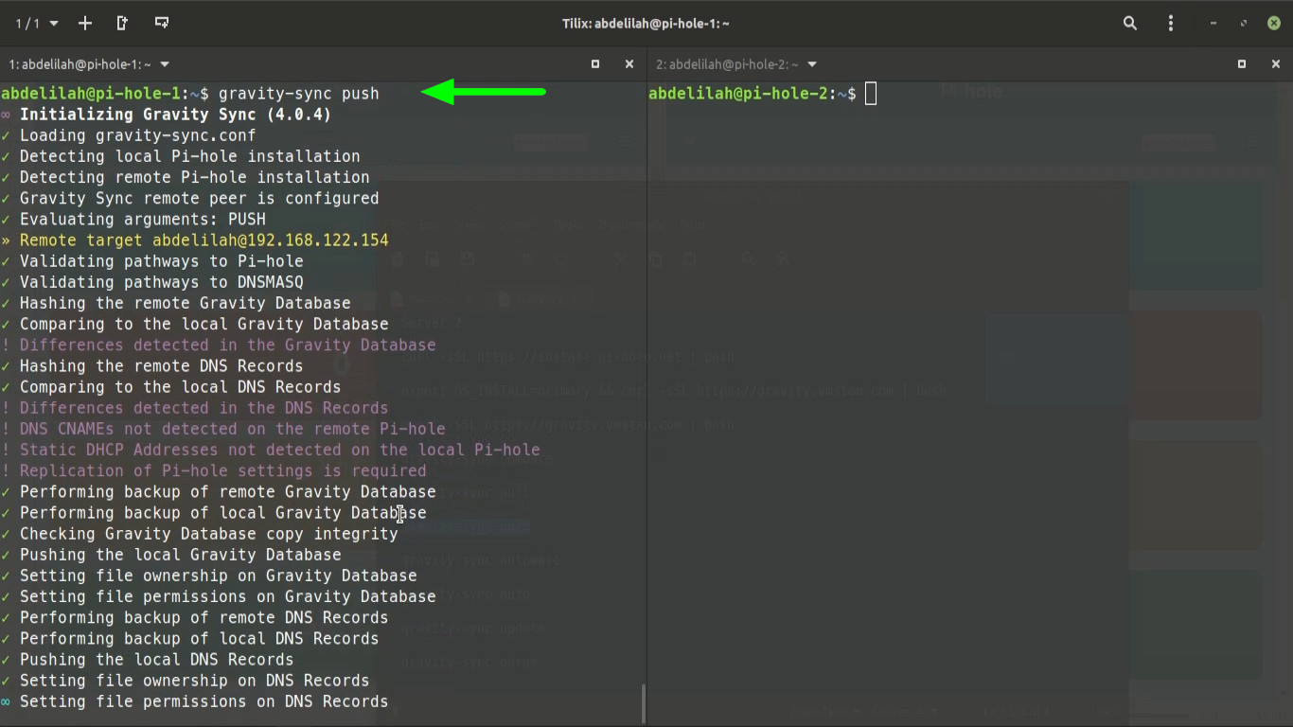Open the search magnifier in header bar

(x=1129, y=23)
